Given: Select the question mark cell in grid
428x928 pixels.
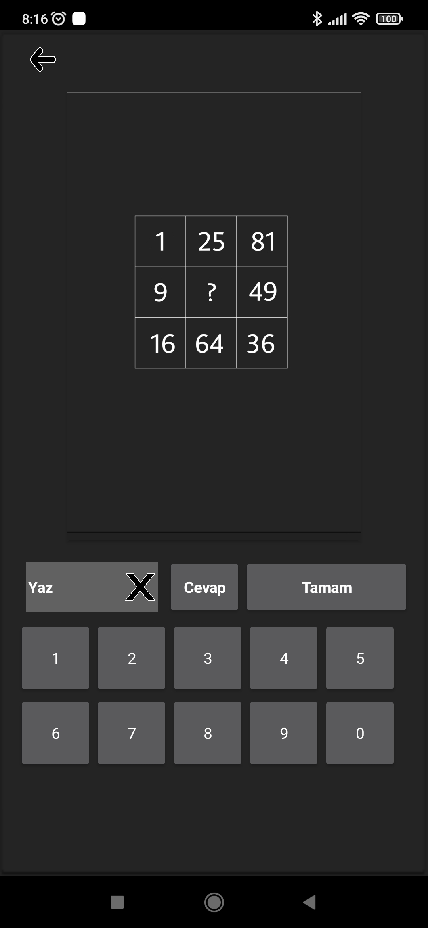Looking at the screenshot, I should click(211, 292).
